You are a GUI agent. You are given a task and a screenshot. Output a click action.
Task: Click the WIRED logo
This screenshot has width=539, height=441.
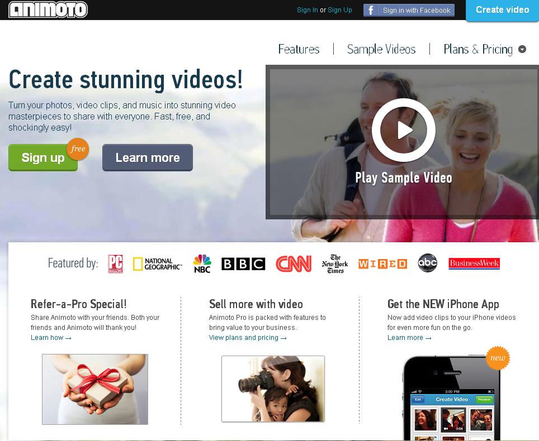[382, 264]
